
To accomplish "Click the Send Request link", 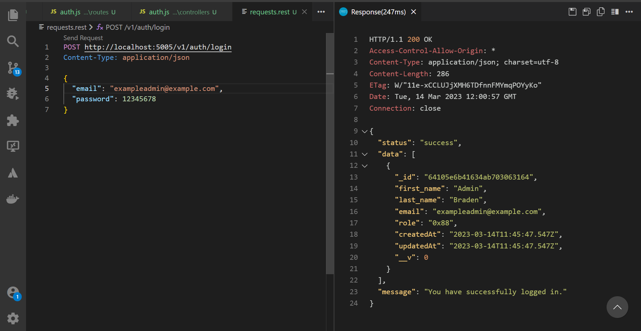I will pyautogui.click(x=83, y=38).
